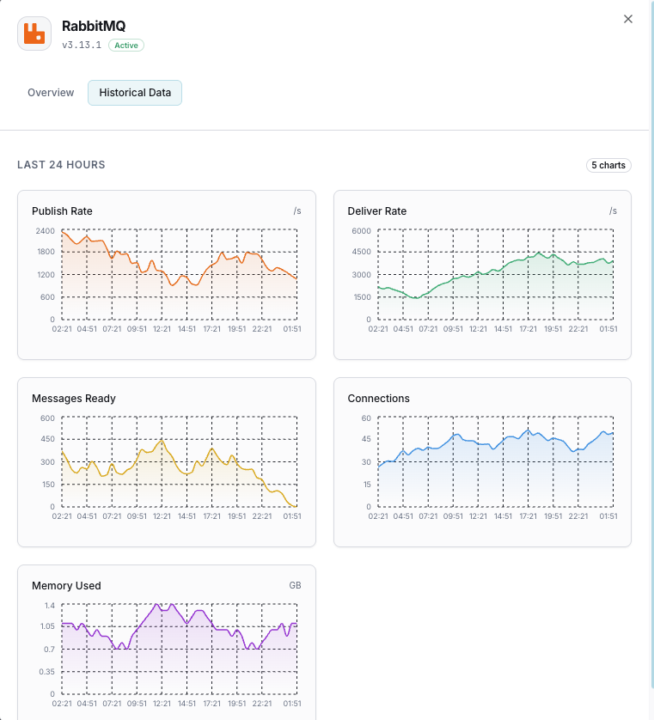Select the Deliver Rate panel header
The height and width of the screenshot is (720, 654).
(376, 211)
